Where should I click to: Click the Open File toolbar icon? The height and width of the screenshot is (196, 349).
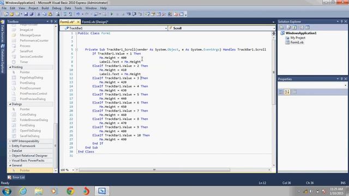(x=11, y=14)
